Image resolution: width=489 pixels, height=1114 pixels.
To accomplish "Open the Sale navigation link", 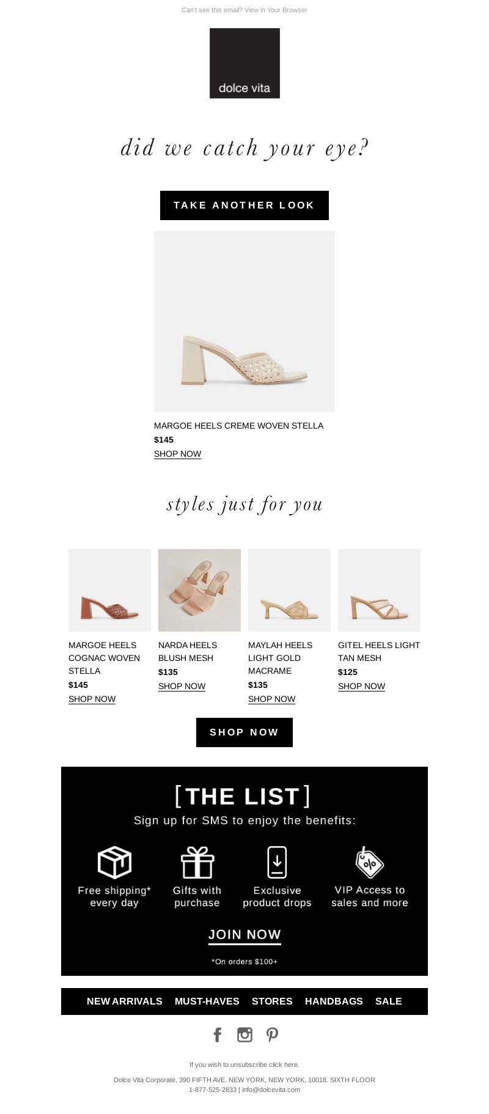I will point(389,1001).
